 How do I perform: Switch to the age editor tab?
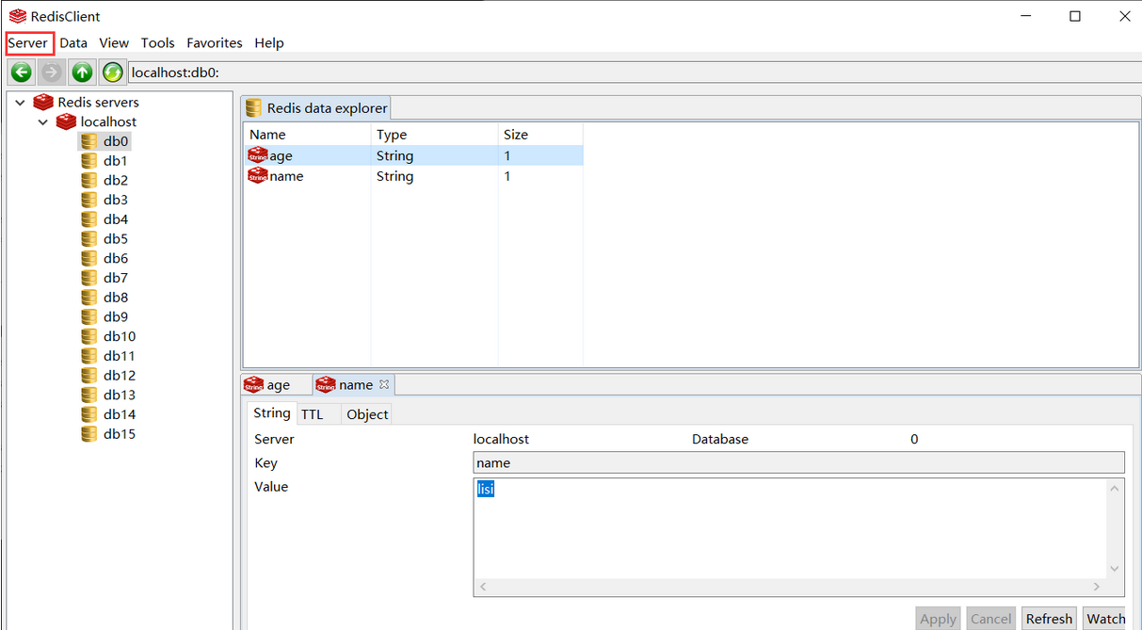(276, 385)
